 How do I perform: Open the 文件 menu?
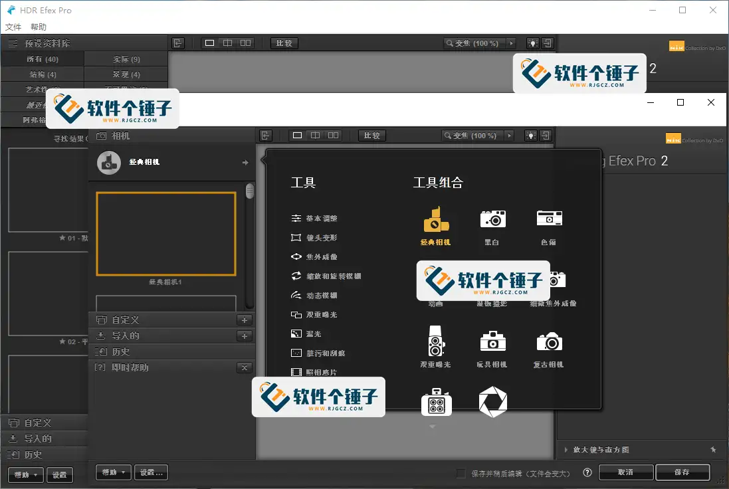click(x=13, y=27)
